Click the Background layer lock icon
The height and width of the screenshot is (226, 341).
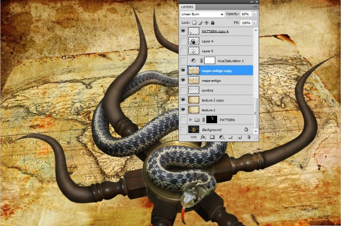[x=246, y=129]
